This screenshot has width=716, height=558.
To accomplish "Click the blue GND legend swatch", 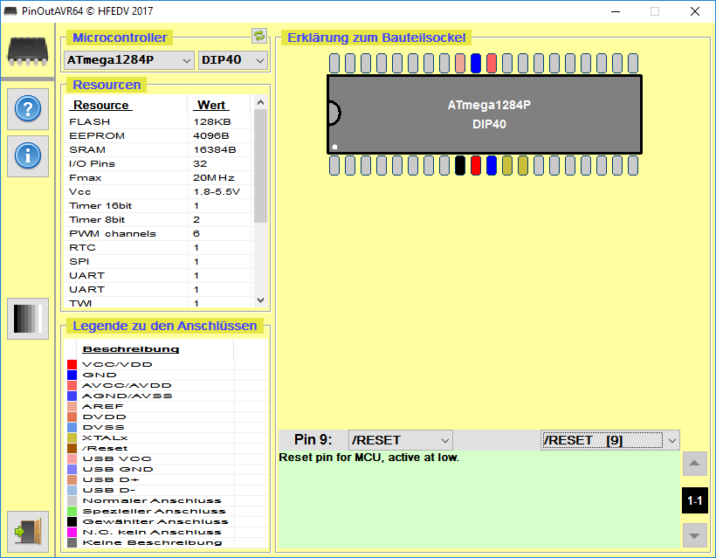I will pos(72,375).
